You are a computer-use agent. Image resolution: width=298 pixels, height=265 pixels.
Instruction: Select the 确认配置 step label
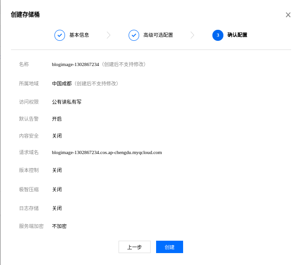click(x=237, y=35)
